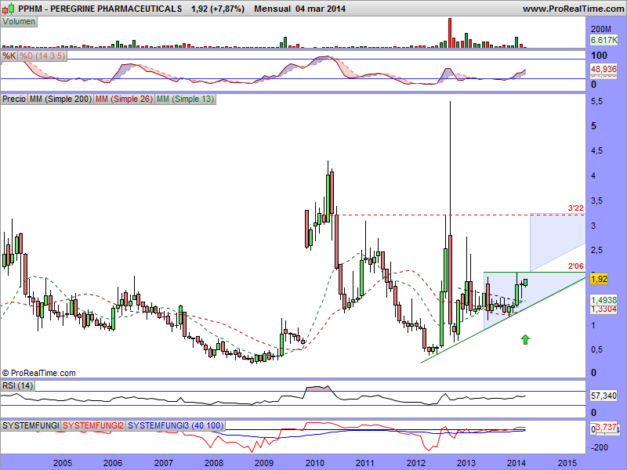Click the 2'06 resistance level label
Image resolution: width=627 pixels, height=470 pixels.
[x=576, y=266]
